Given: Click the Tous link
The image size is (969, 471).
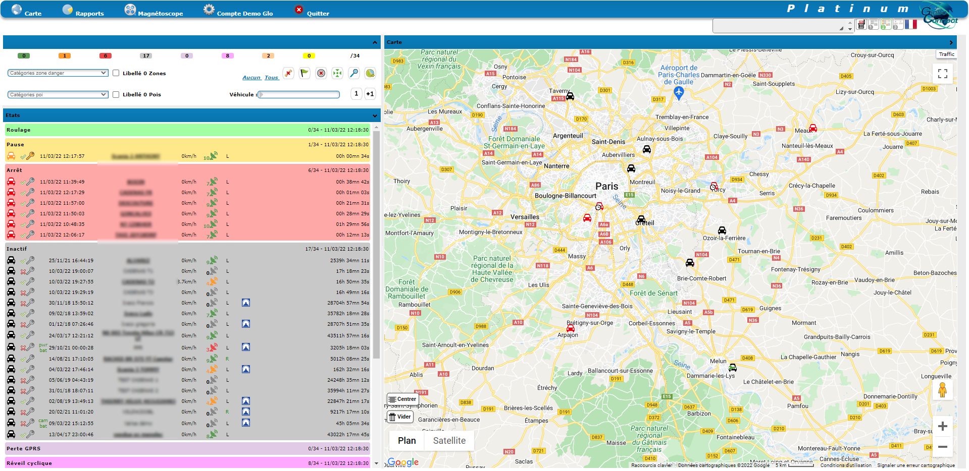Looking at the screenshot, I should [x=272, y=78].
